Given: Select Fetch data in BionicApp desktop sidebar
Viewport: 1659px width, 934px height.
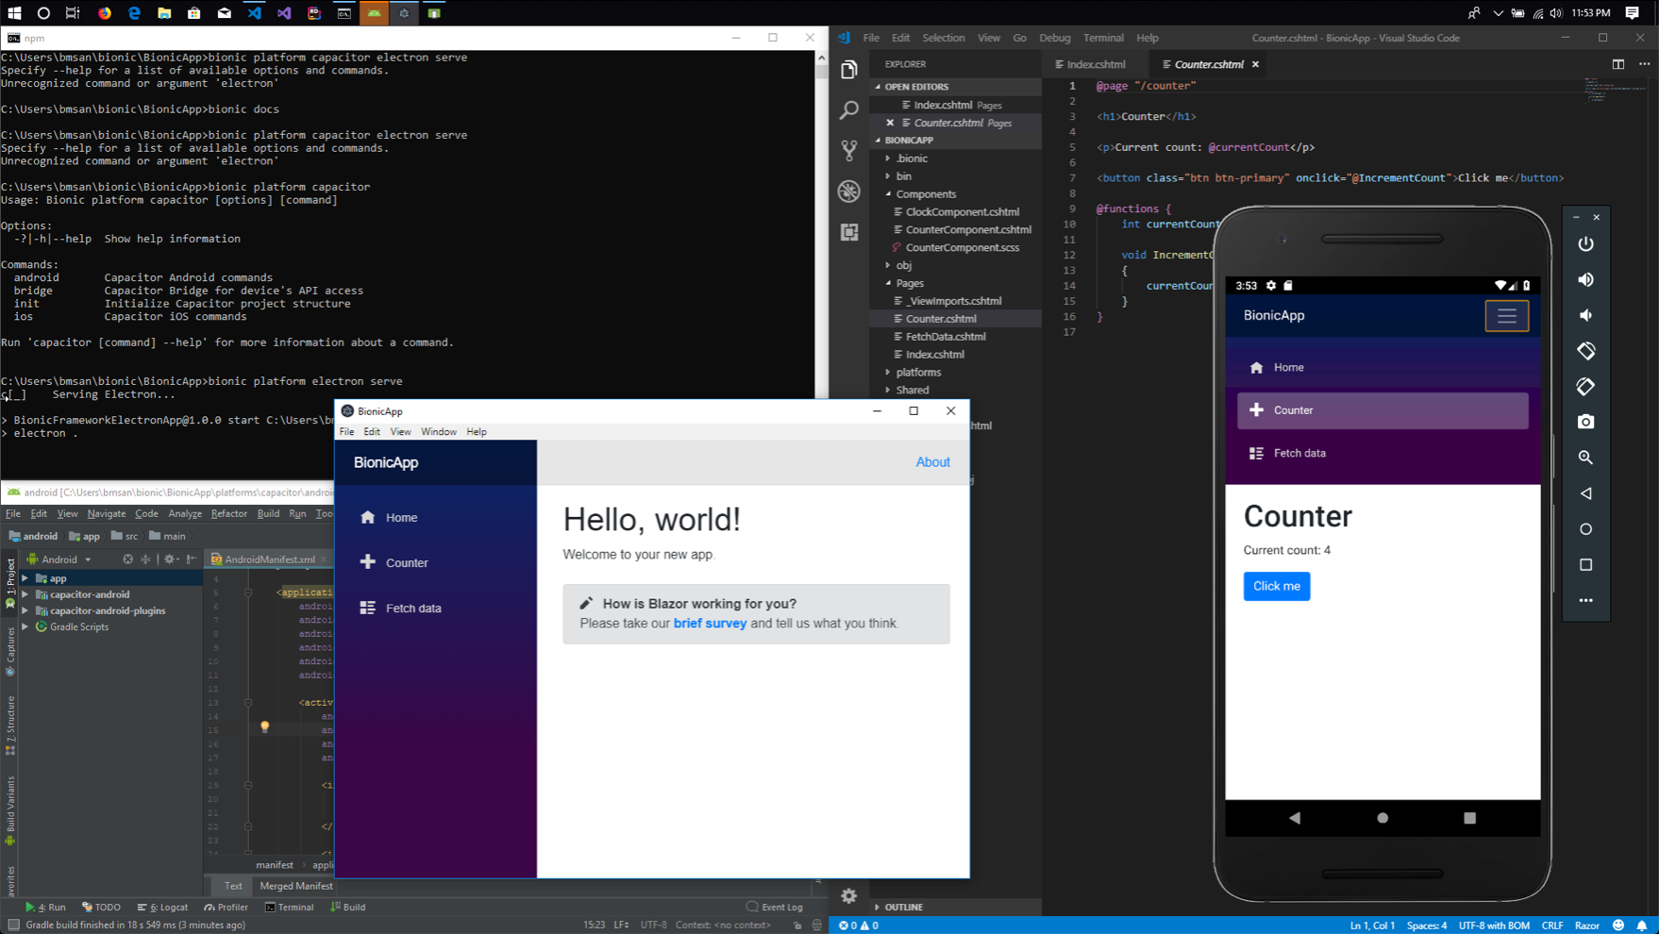Looking at the screenshot, I should tap(413, 609).
